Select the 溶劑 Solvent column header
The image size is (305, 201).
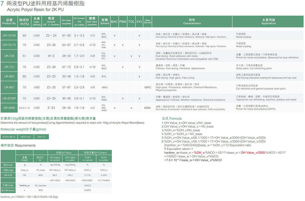tap(104, 22)
